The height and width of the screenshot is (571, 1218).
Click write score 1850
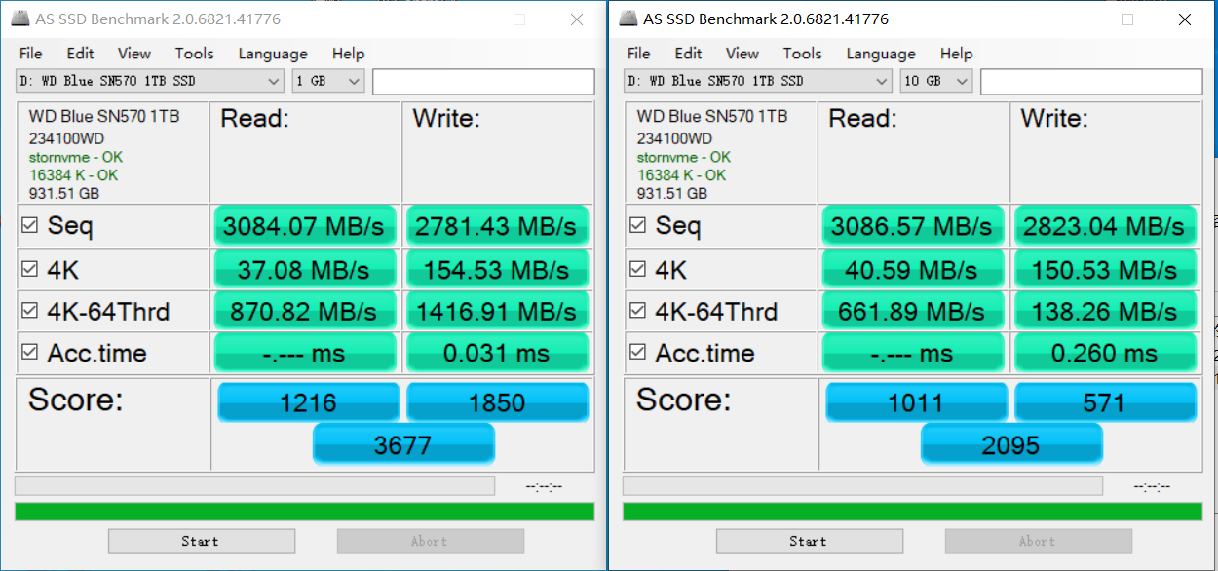click(x=497, y=401)
